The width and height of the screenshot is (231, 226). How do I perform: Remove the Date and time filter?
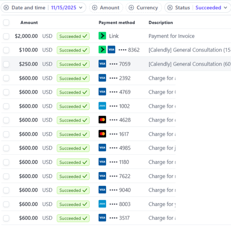tap(6, 7)
